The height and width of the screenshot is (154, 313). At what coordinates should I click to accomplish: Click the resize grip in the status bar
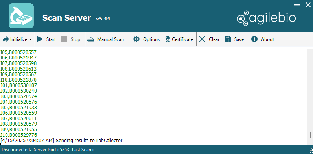[311, 151]
